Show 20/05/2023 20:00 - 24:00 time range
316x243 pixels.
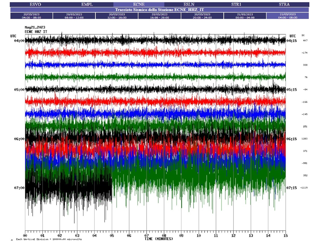coord(202,16)
